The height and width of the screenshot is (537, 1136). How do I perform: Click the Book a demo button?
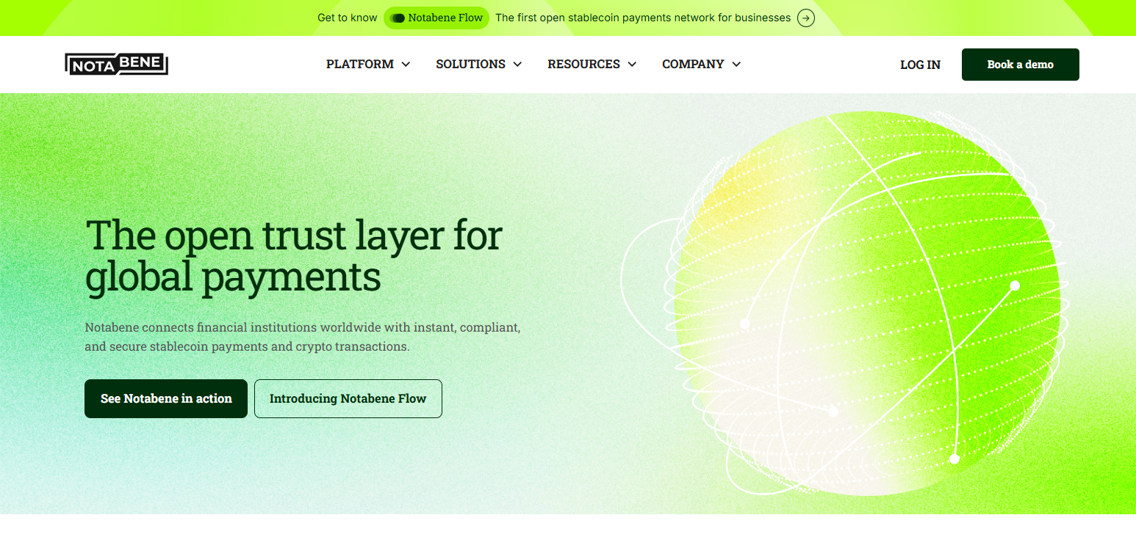click(1020, 65)
